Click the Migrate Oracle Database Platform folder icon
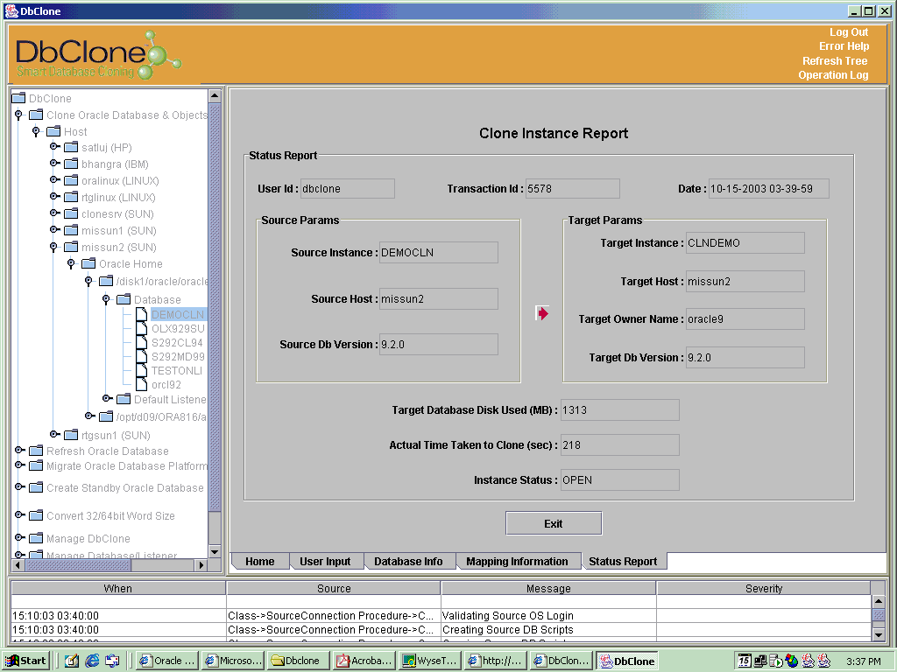The height and width of the screenshot is (672, 897). pyautogui.click(x=36, y=465)
